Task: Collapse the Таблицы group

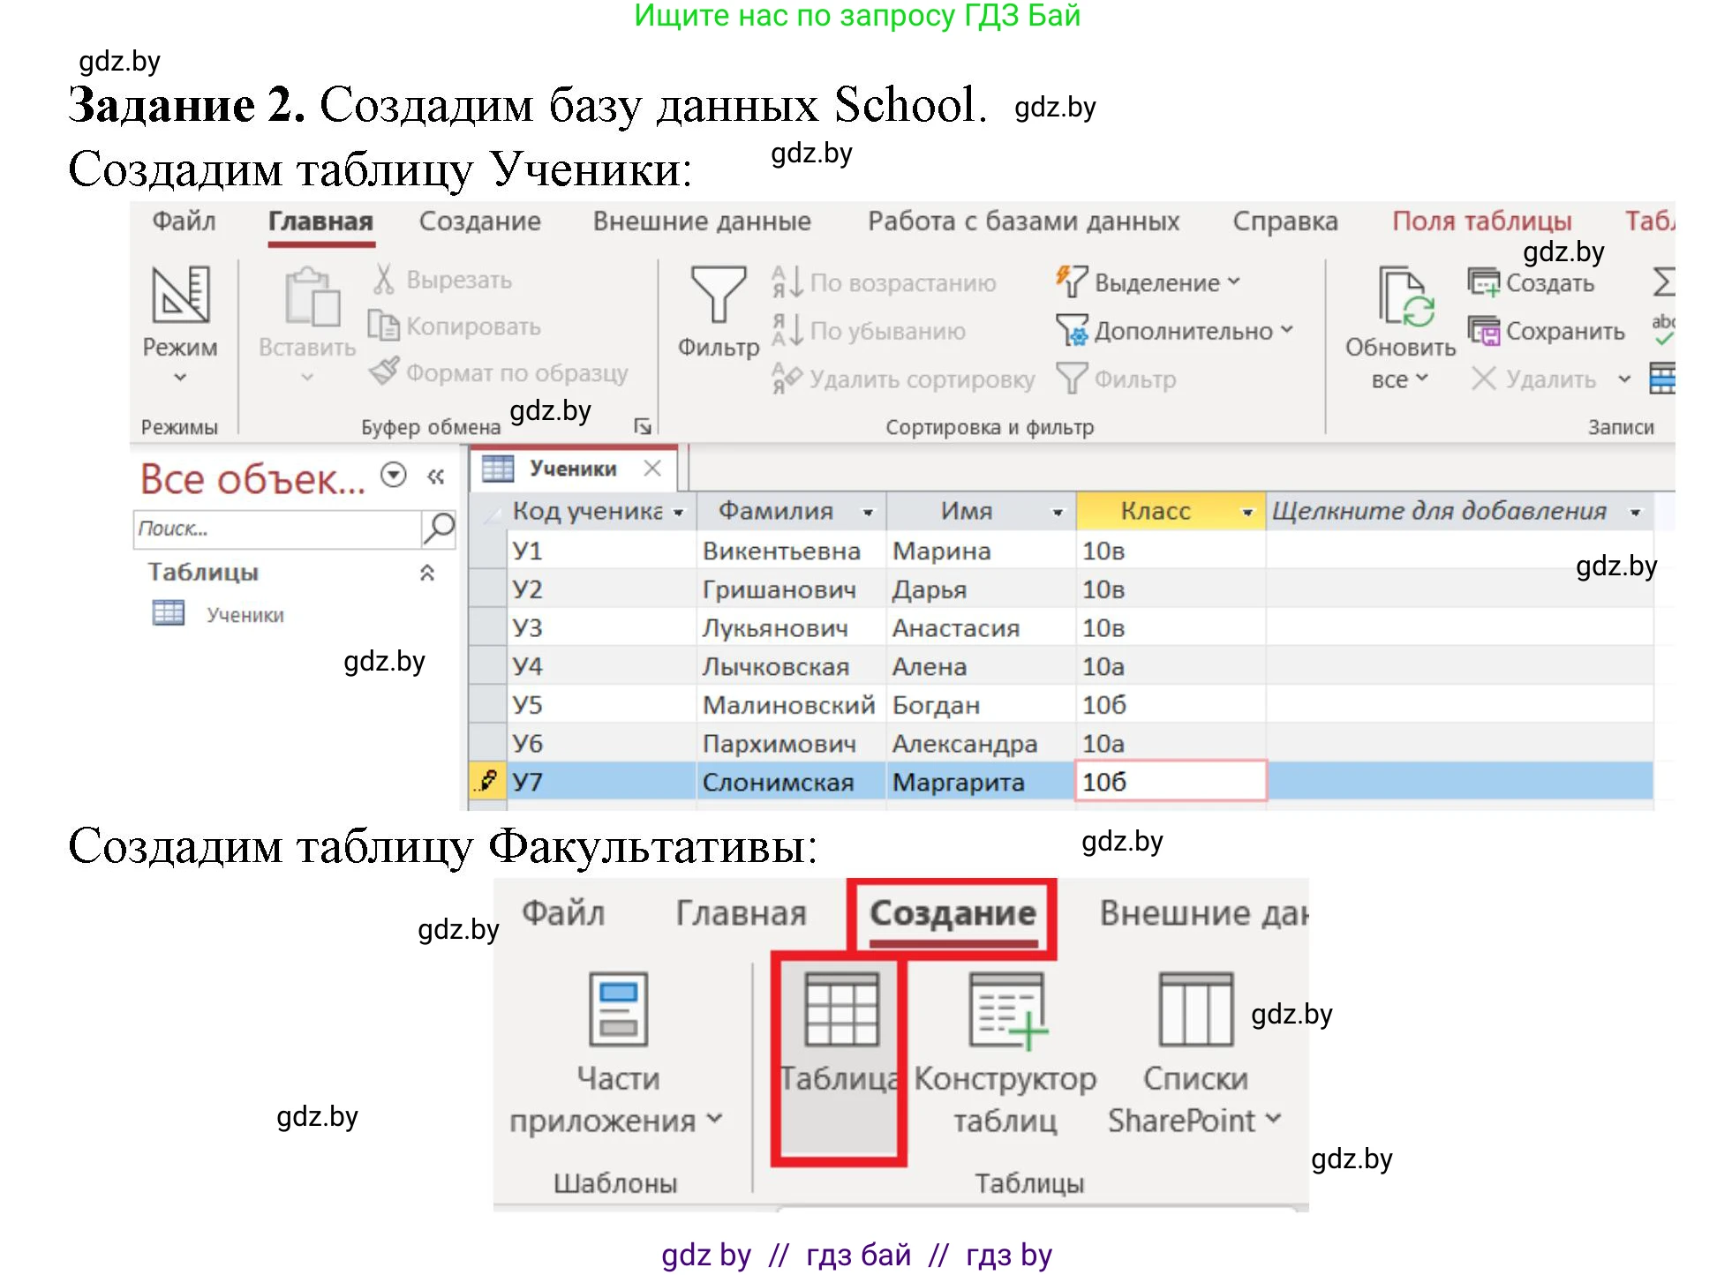Action: coord(427,573)
